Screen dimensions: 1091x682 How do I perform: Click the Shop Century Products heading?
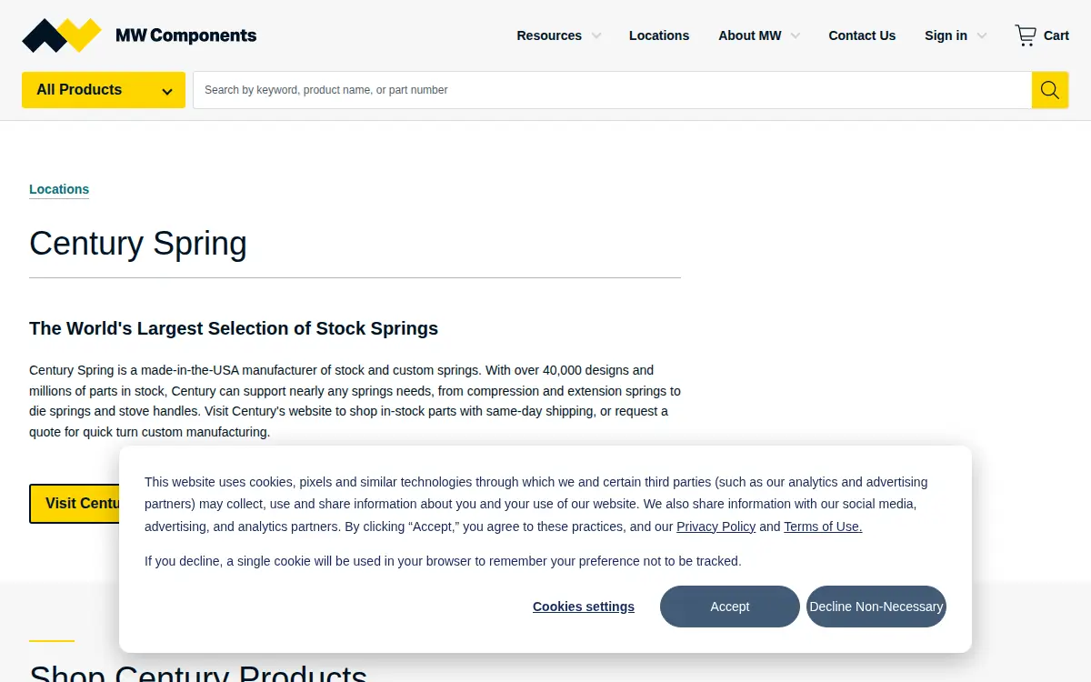[198, 671]
